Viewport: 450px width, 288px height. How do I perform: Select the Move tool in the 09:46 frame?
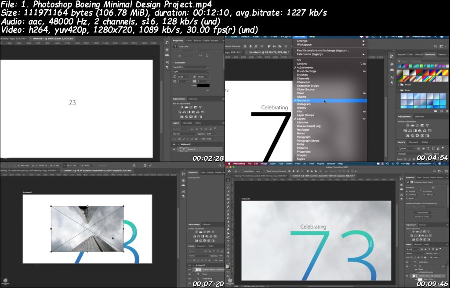228,180
